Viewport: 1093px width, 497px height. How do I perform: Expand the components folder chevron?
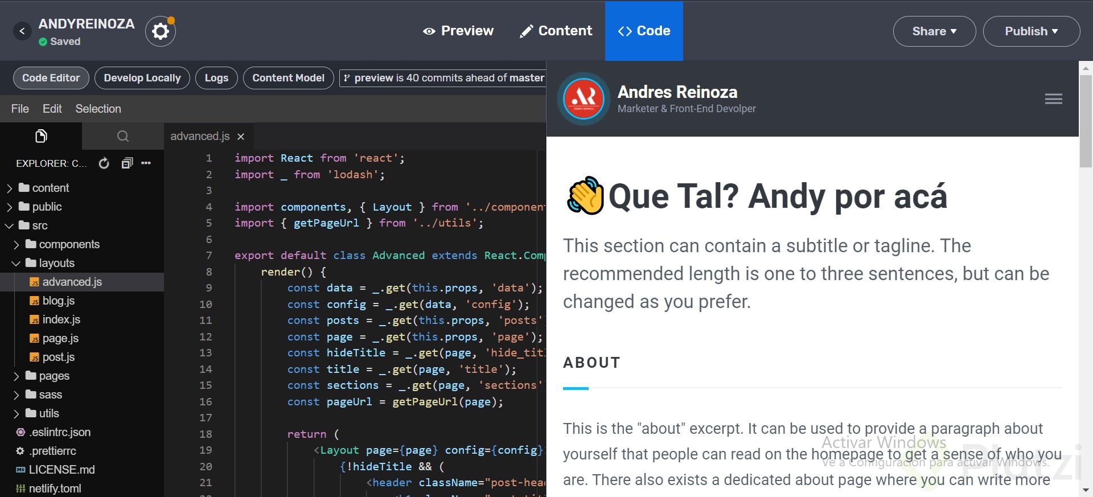pyautogui.click(x=16, y=244)
